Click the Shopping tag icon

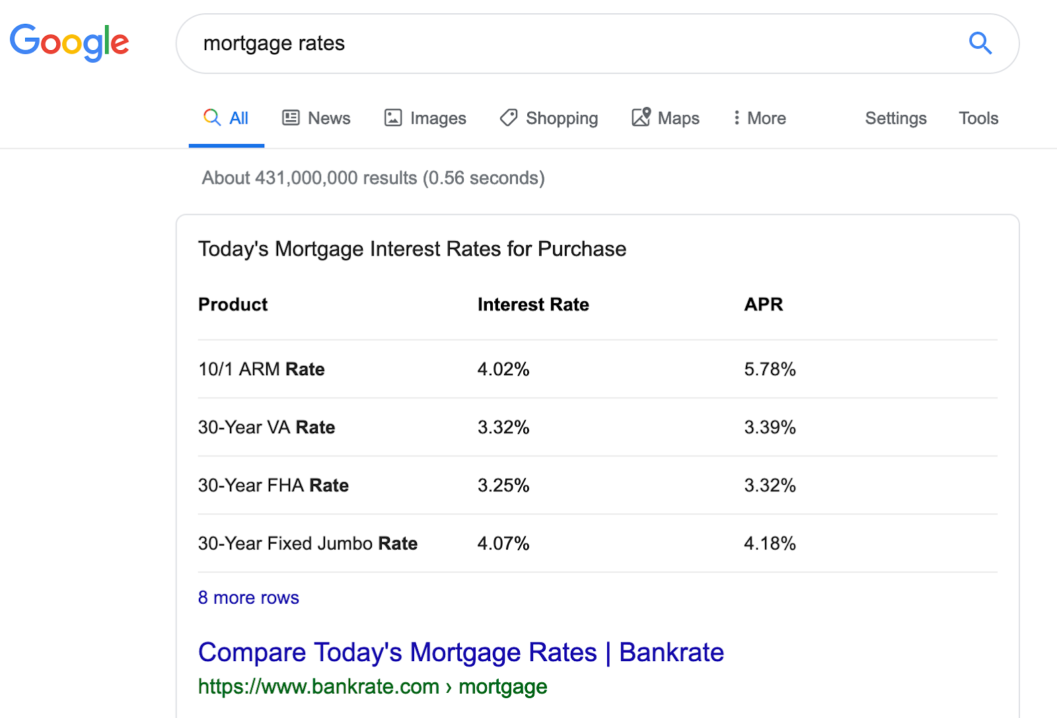[509, 118]
